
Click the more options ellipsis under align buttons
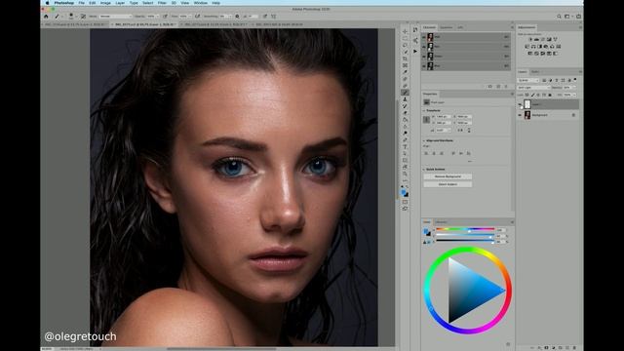coord(470,161)
